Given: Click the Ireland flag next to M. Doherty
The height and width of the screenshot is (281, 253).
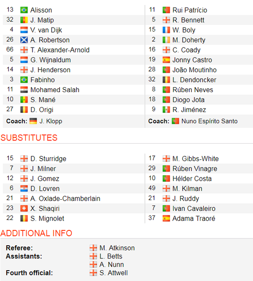Looking at the screenshot, I should point(166,40).
